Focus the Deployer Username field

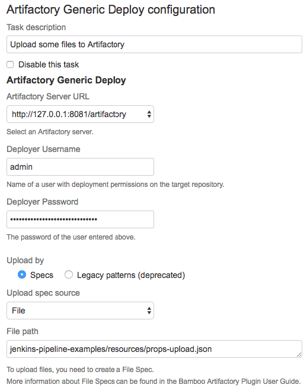coord(80,167)
